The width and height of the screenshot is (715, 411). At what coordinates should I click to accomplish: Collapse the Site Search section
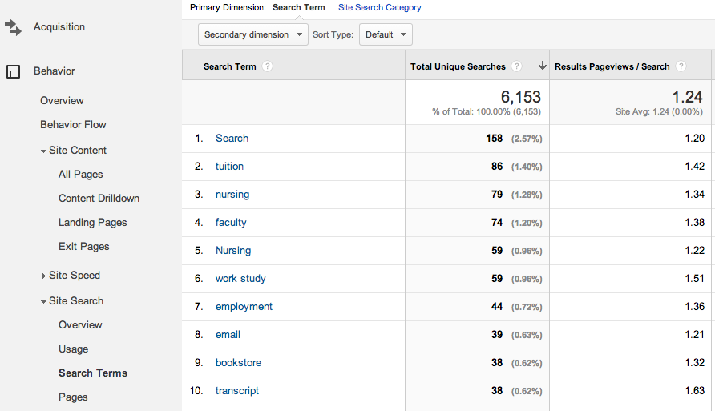pos(44,301)
